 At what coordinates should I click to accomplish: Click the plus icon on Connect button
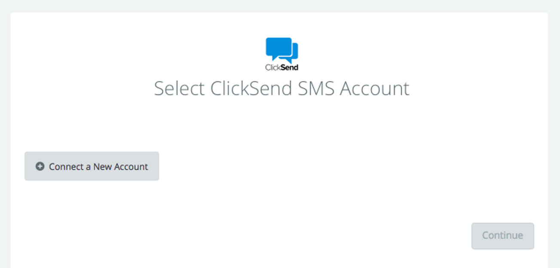40,166
